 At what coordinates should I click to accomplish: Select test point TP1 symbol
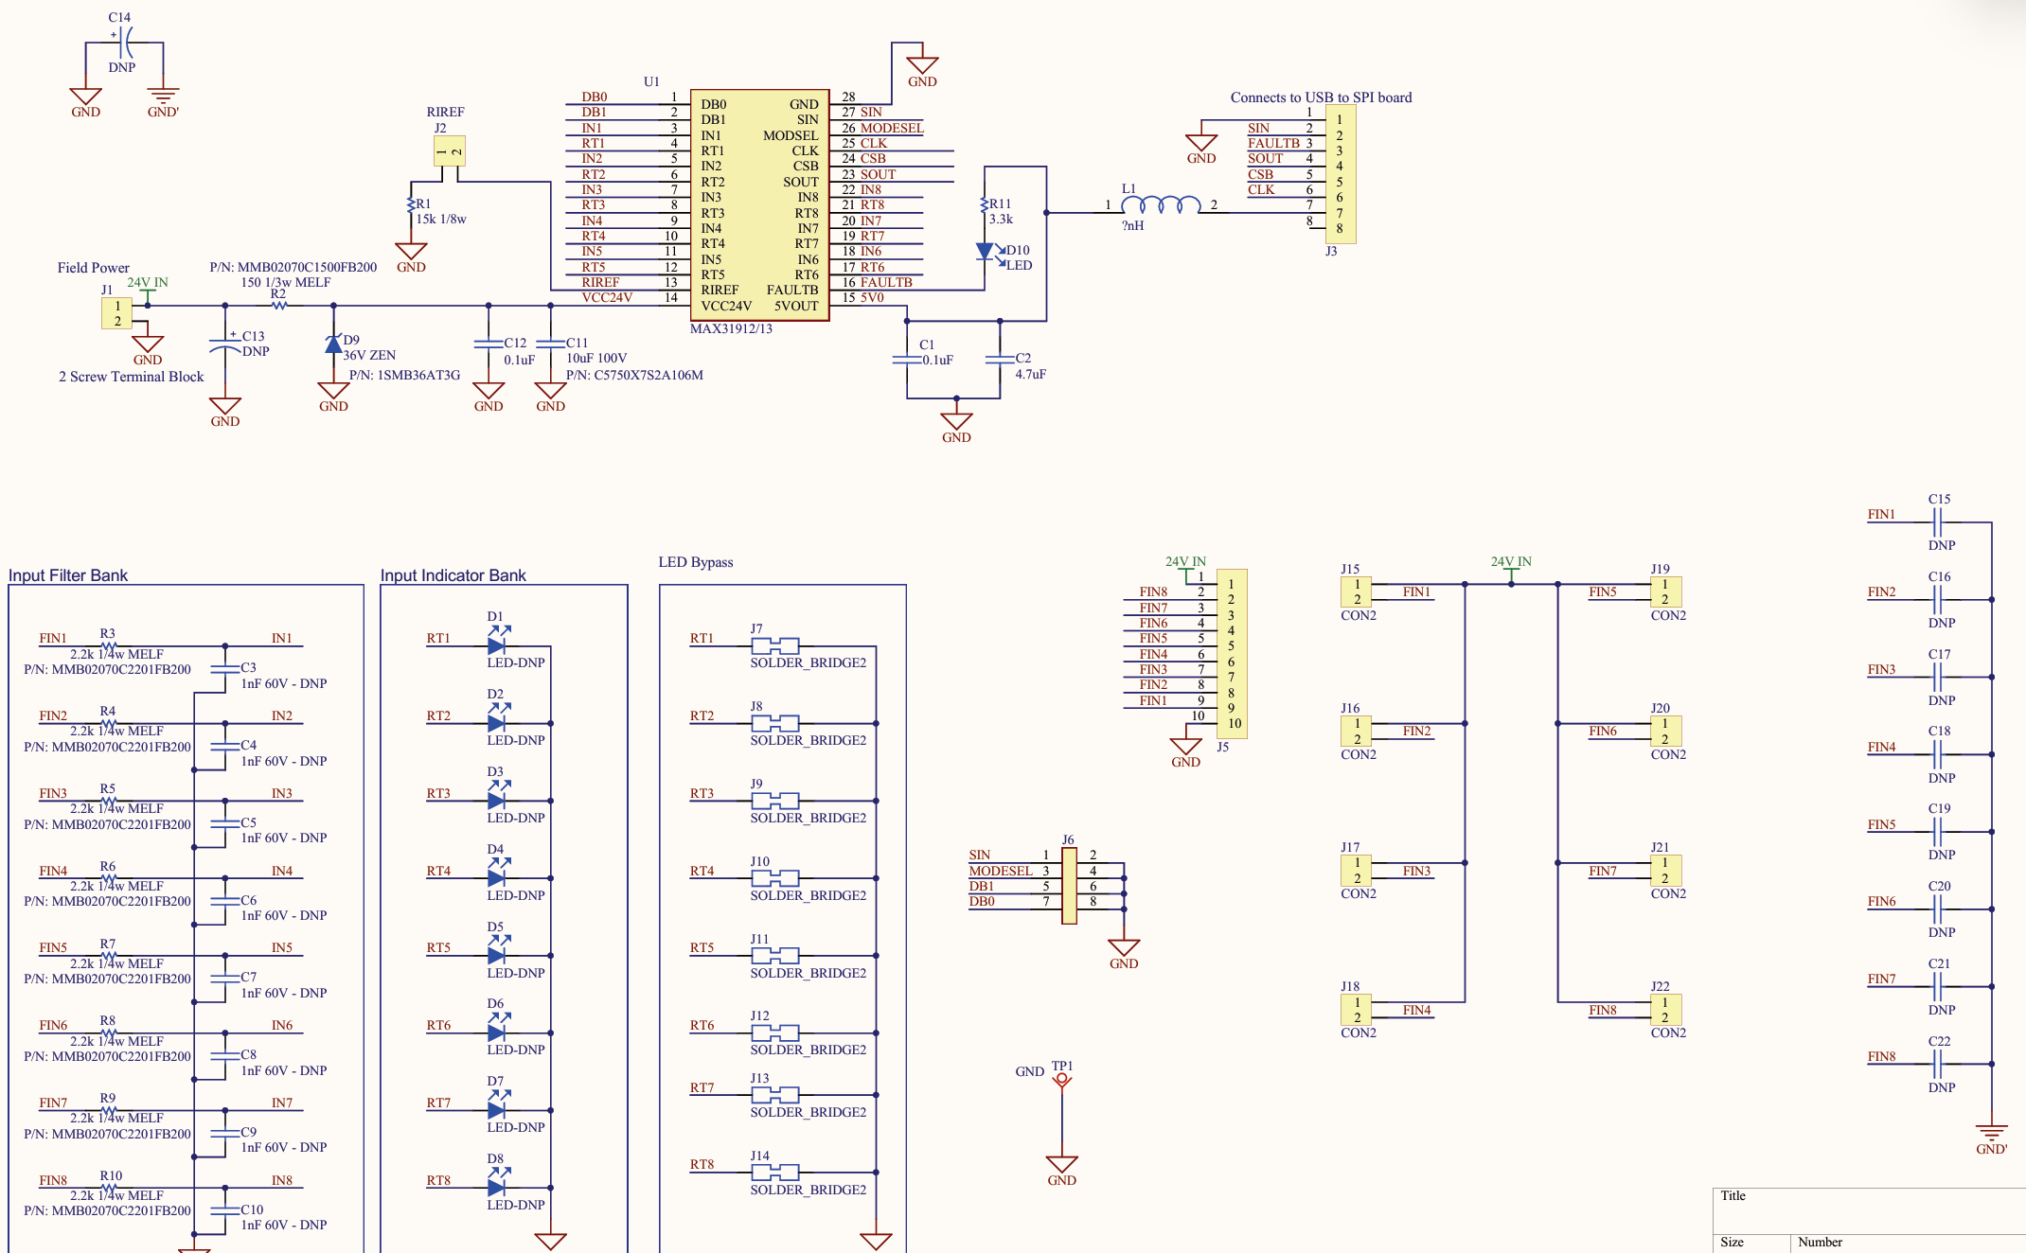click(1062, 1080)
